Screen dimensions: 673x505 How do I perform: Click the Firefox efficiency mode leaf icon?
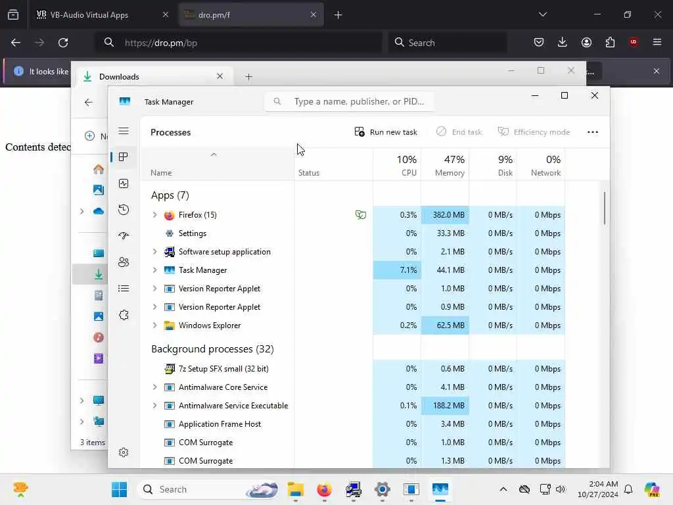pos(361,215)
